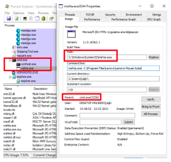The image size is (171, 162).
Task: Click the mshta.exe Properties title bar icon
Action: coord(61,6)
